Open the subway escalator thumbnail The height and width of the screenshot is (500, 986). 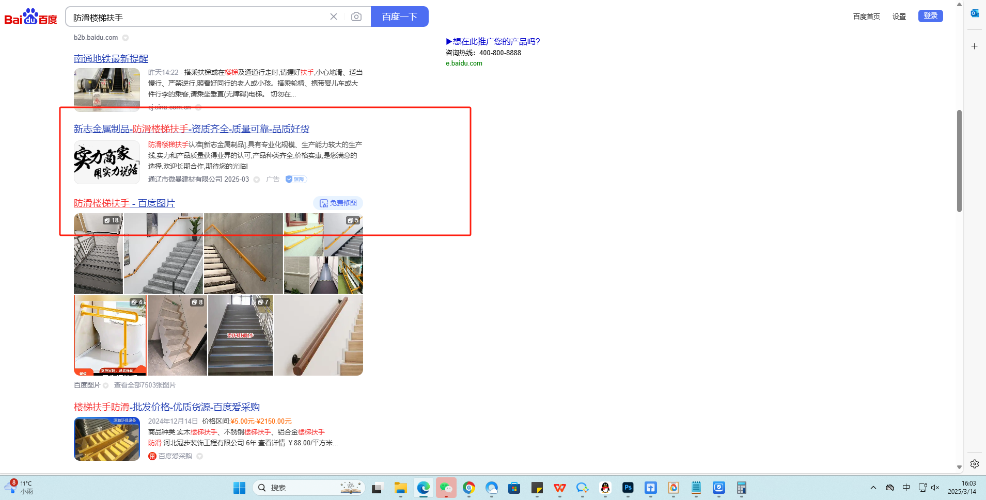107,90
